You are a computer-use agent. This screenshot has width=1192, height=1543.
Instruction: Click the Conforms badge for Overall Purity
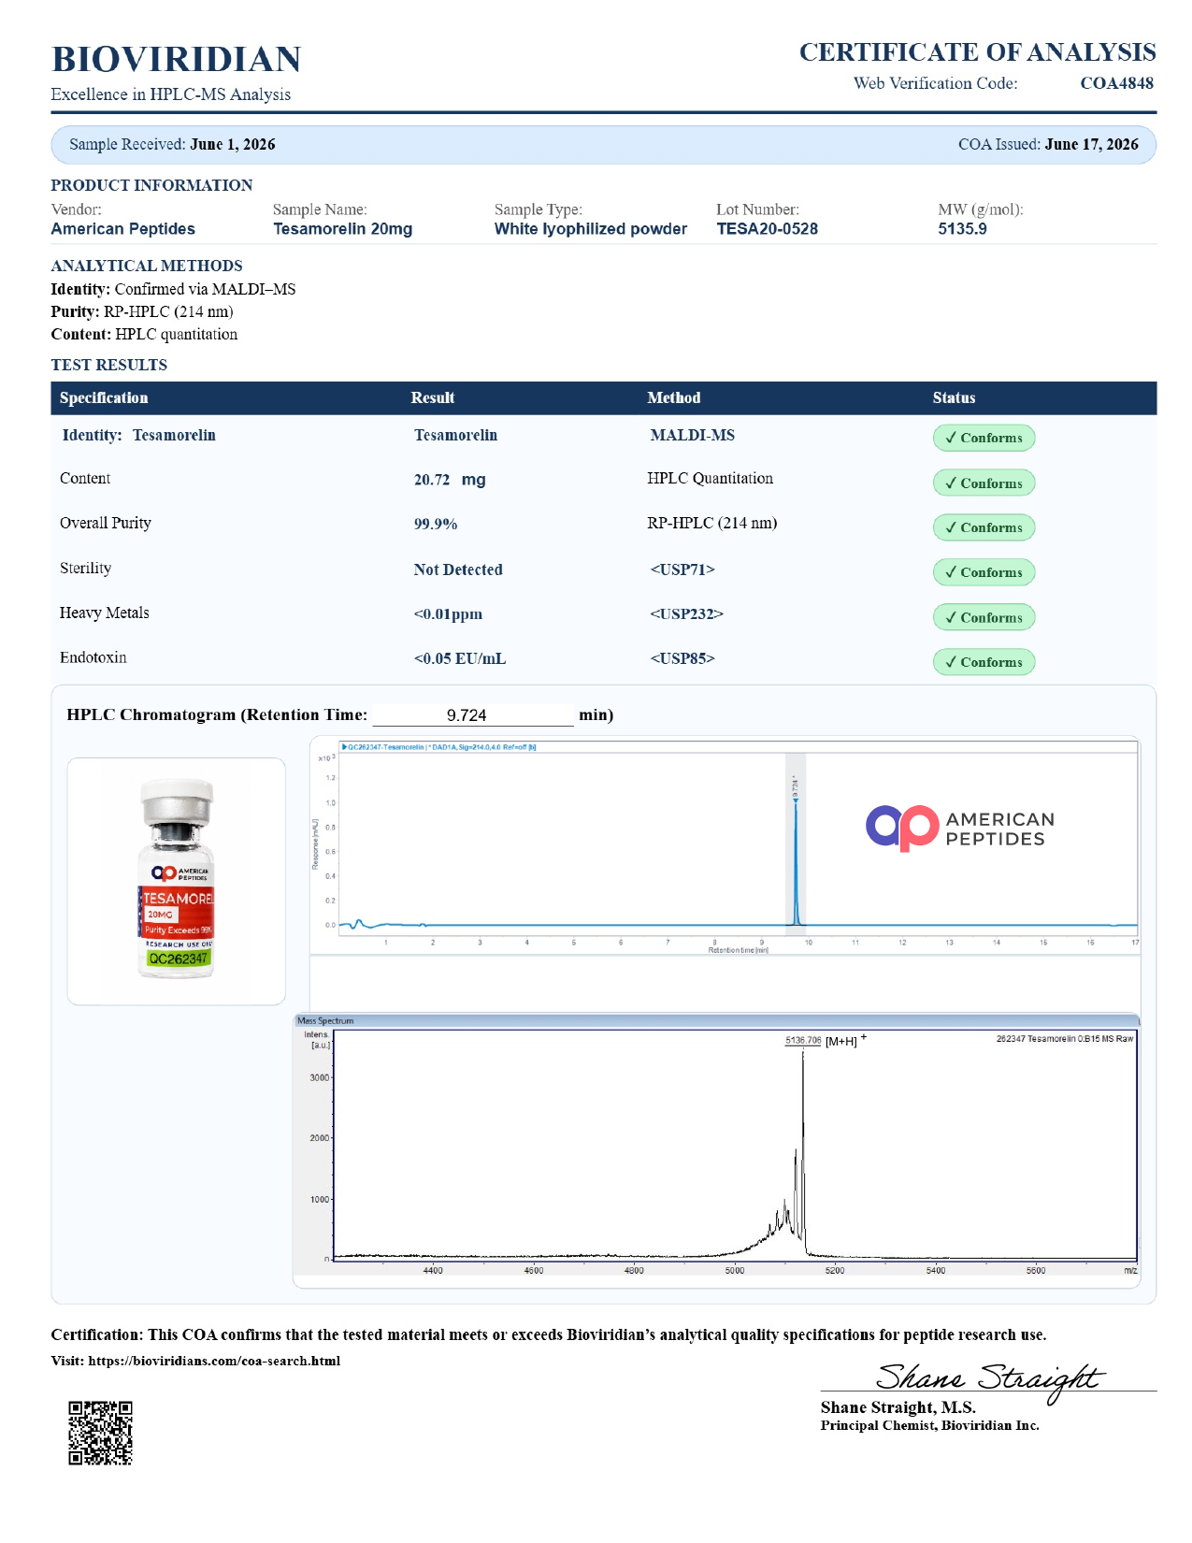coord(984,527)
